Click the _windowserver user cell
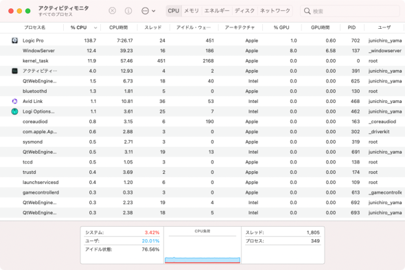 [385, 51]
